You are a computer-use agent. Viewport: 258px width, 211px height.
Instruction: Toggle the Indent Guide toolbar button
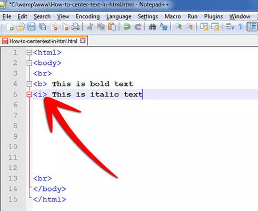coord(252,27)
